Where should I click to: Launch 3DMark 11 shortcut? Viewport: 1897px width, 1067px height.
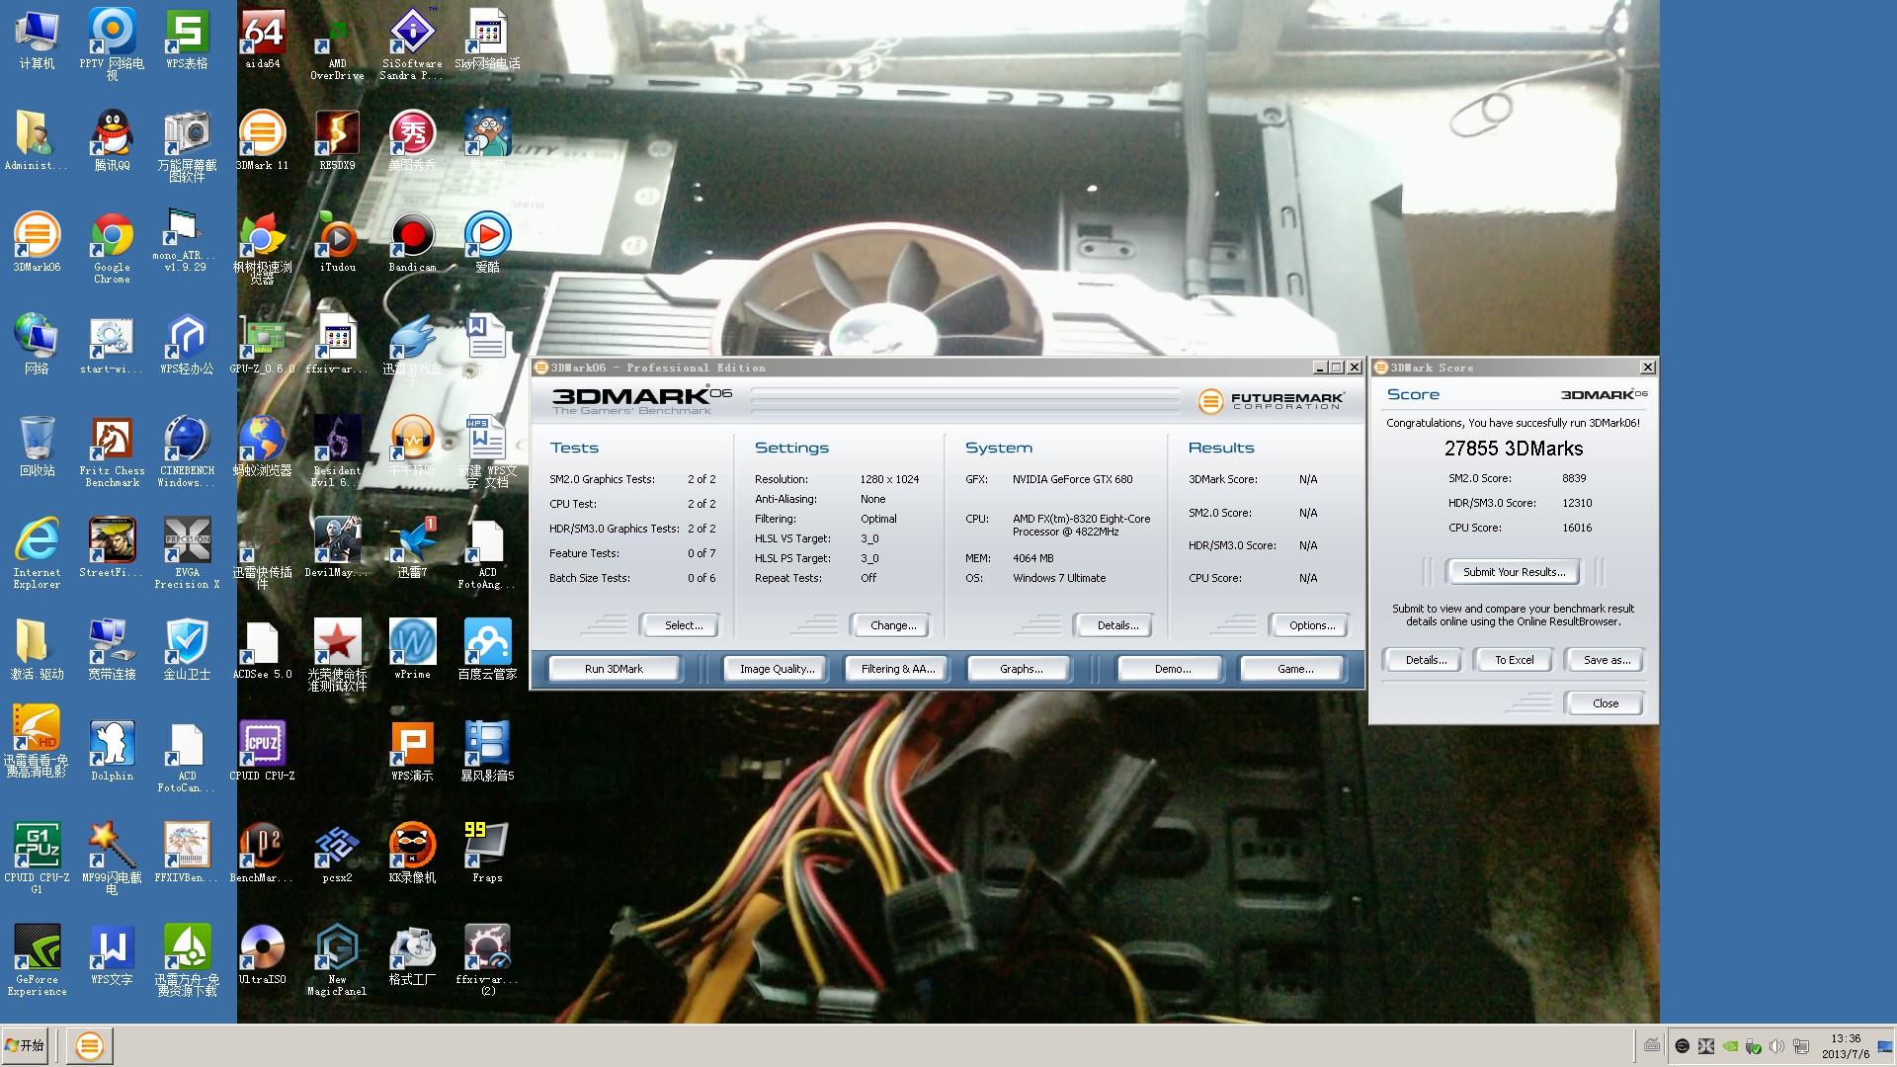[262, 140]
